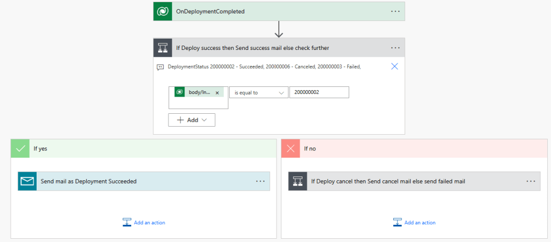Click the Dataverse icon on OnDeploymentCompleted trigger
Image resolution: width=551 pixels, height=242 pixels.
[x=163, y=11]
